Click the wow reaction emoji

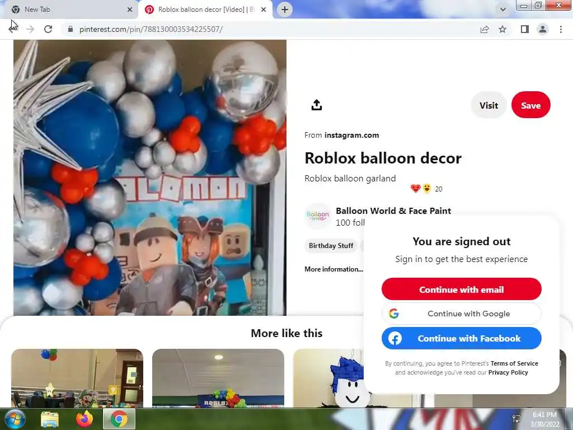pos(426,189)
